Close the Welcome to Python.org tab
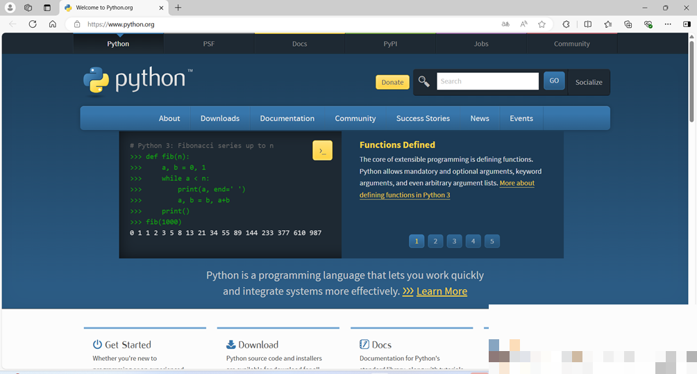697x374 pixels. [x=161, y=8]
